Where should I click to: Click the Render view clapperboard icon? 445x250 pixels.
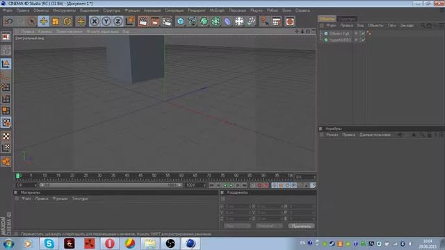[143, 22]
